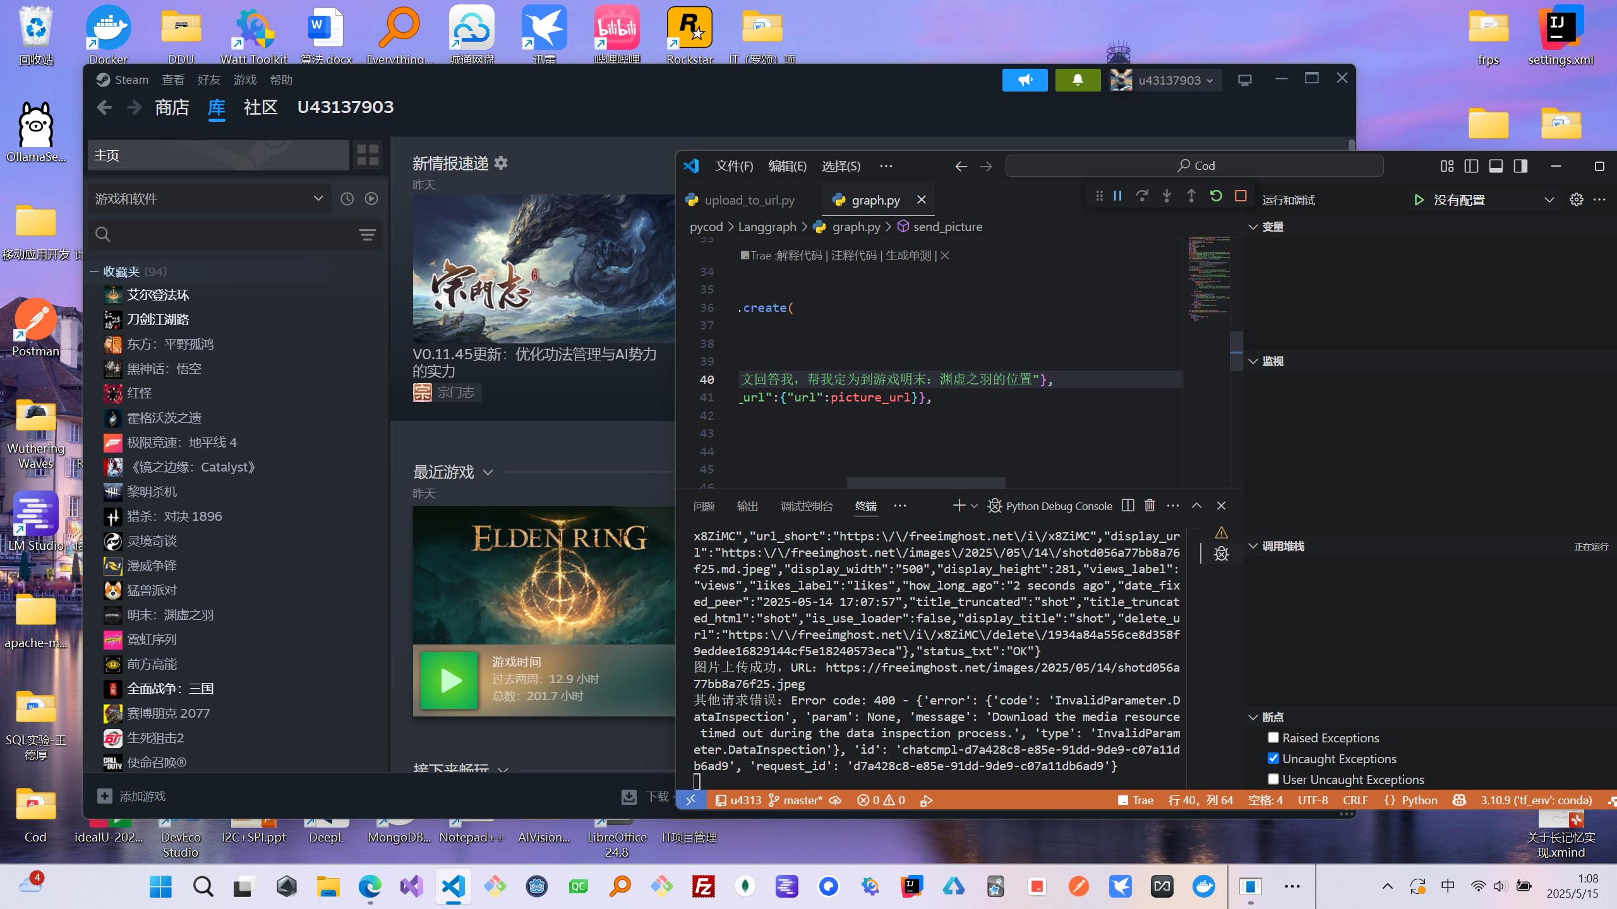Open Windows Start menu on taskbar

click(160, 886)
